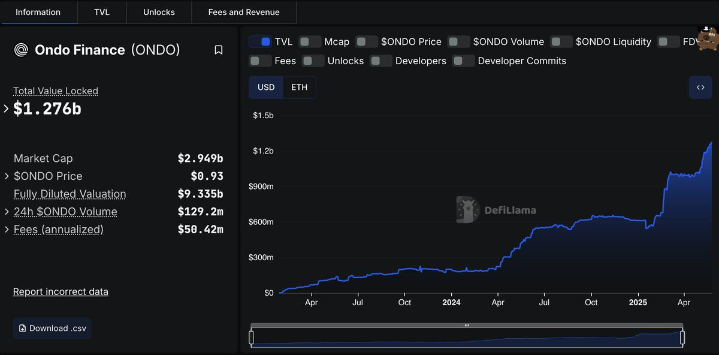
Task: Grab the right range slider handle
Action: [682, 338]
